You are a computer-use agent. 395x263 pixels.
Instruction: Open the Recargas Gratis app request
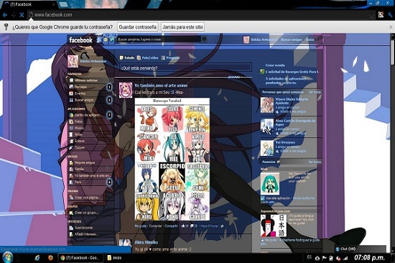click(292, 72)
